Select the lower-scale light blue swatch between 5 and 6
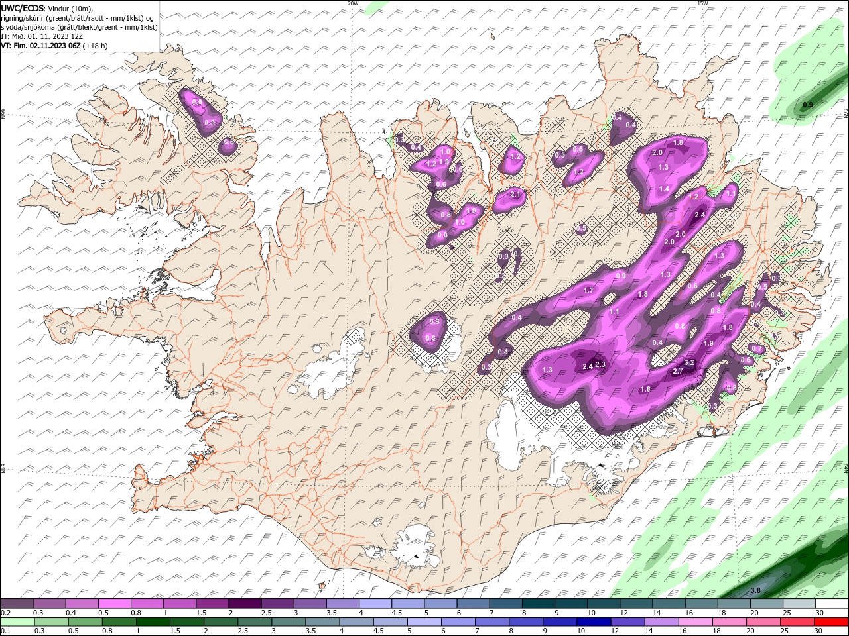This screenshot has width=849, height=636. tap(424, 622)
